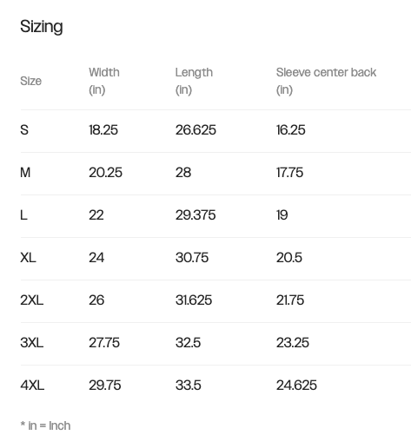The height and width of the screenshot is (435, 411).
Task: Click the Length (in) column header
Action: 194,81
